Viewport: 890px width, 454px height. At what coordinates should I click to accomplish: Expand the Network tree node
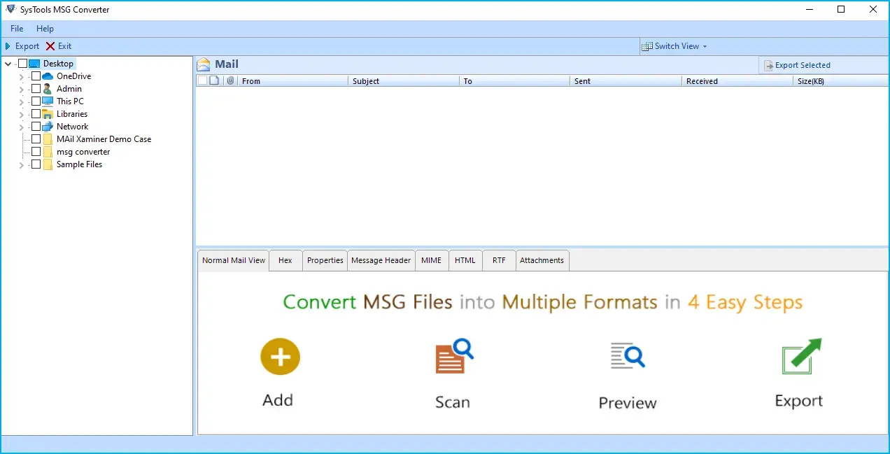click(22, 127)
